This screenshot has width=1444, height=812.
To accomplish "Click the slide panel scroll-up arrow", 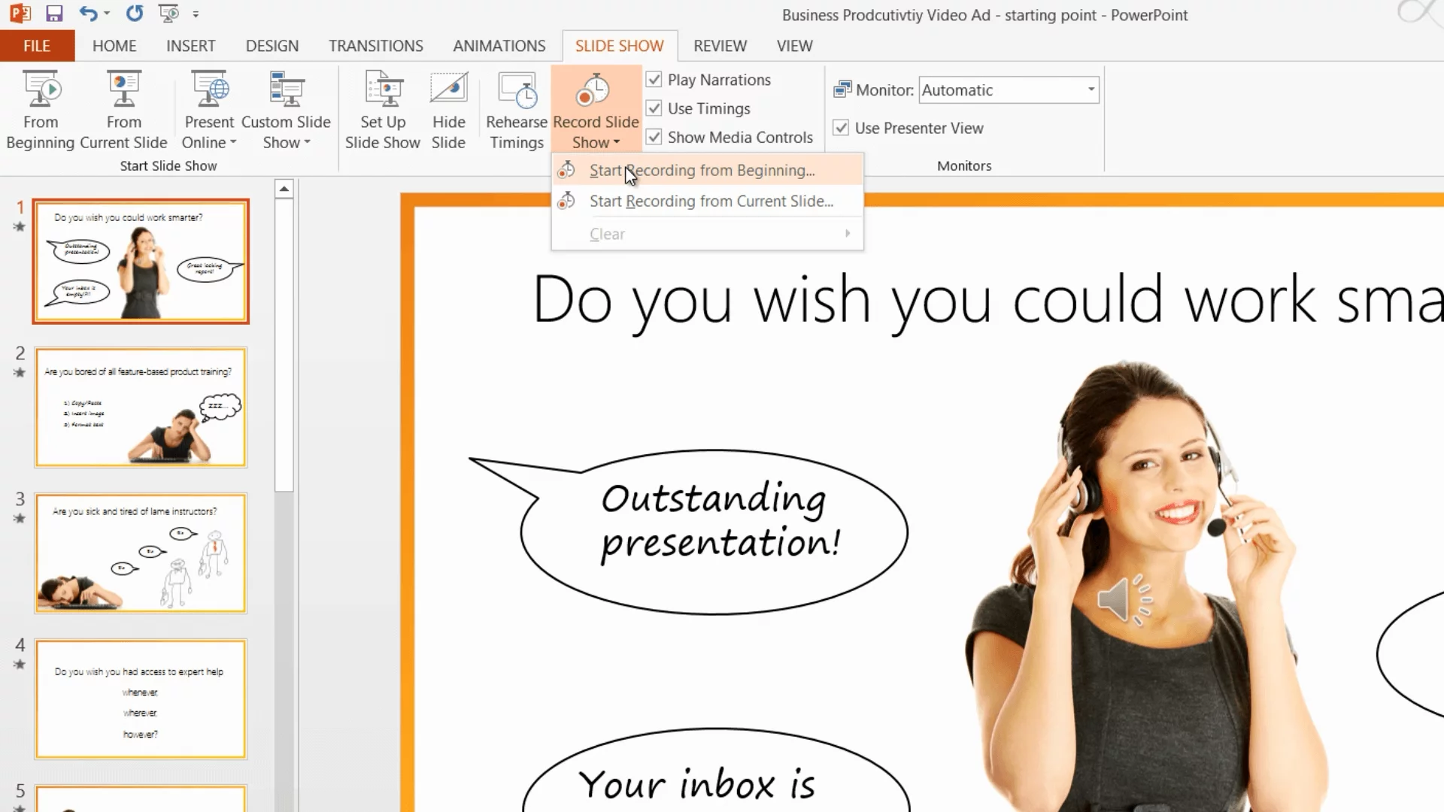I will (x=284, y=189).
